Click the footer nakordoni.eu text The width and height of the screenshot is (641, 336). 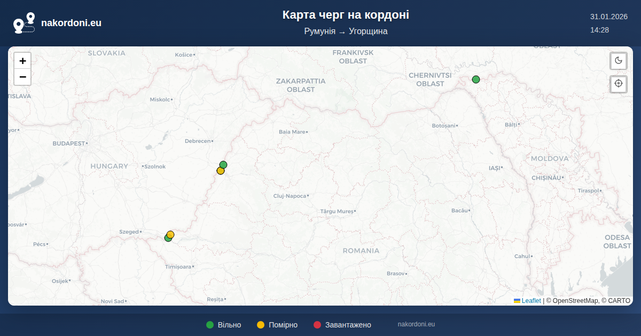coord(416,324)
